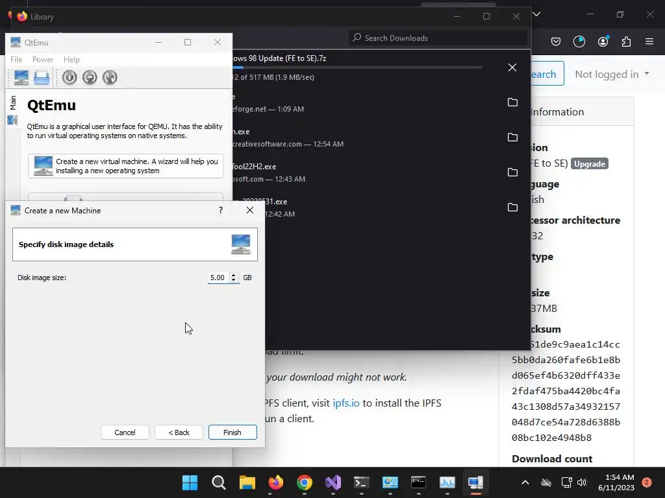Click the open machine folder icon in QtEmu toolbar
The width and height of the screenshot is (665, 498).
pos(42,78)
